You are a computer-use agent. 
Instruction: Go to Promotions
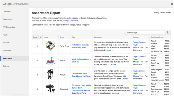[x=7, y=51]
